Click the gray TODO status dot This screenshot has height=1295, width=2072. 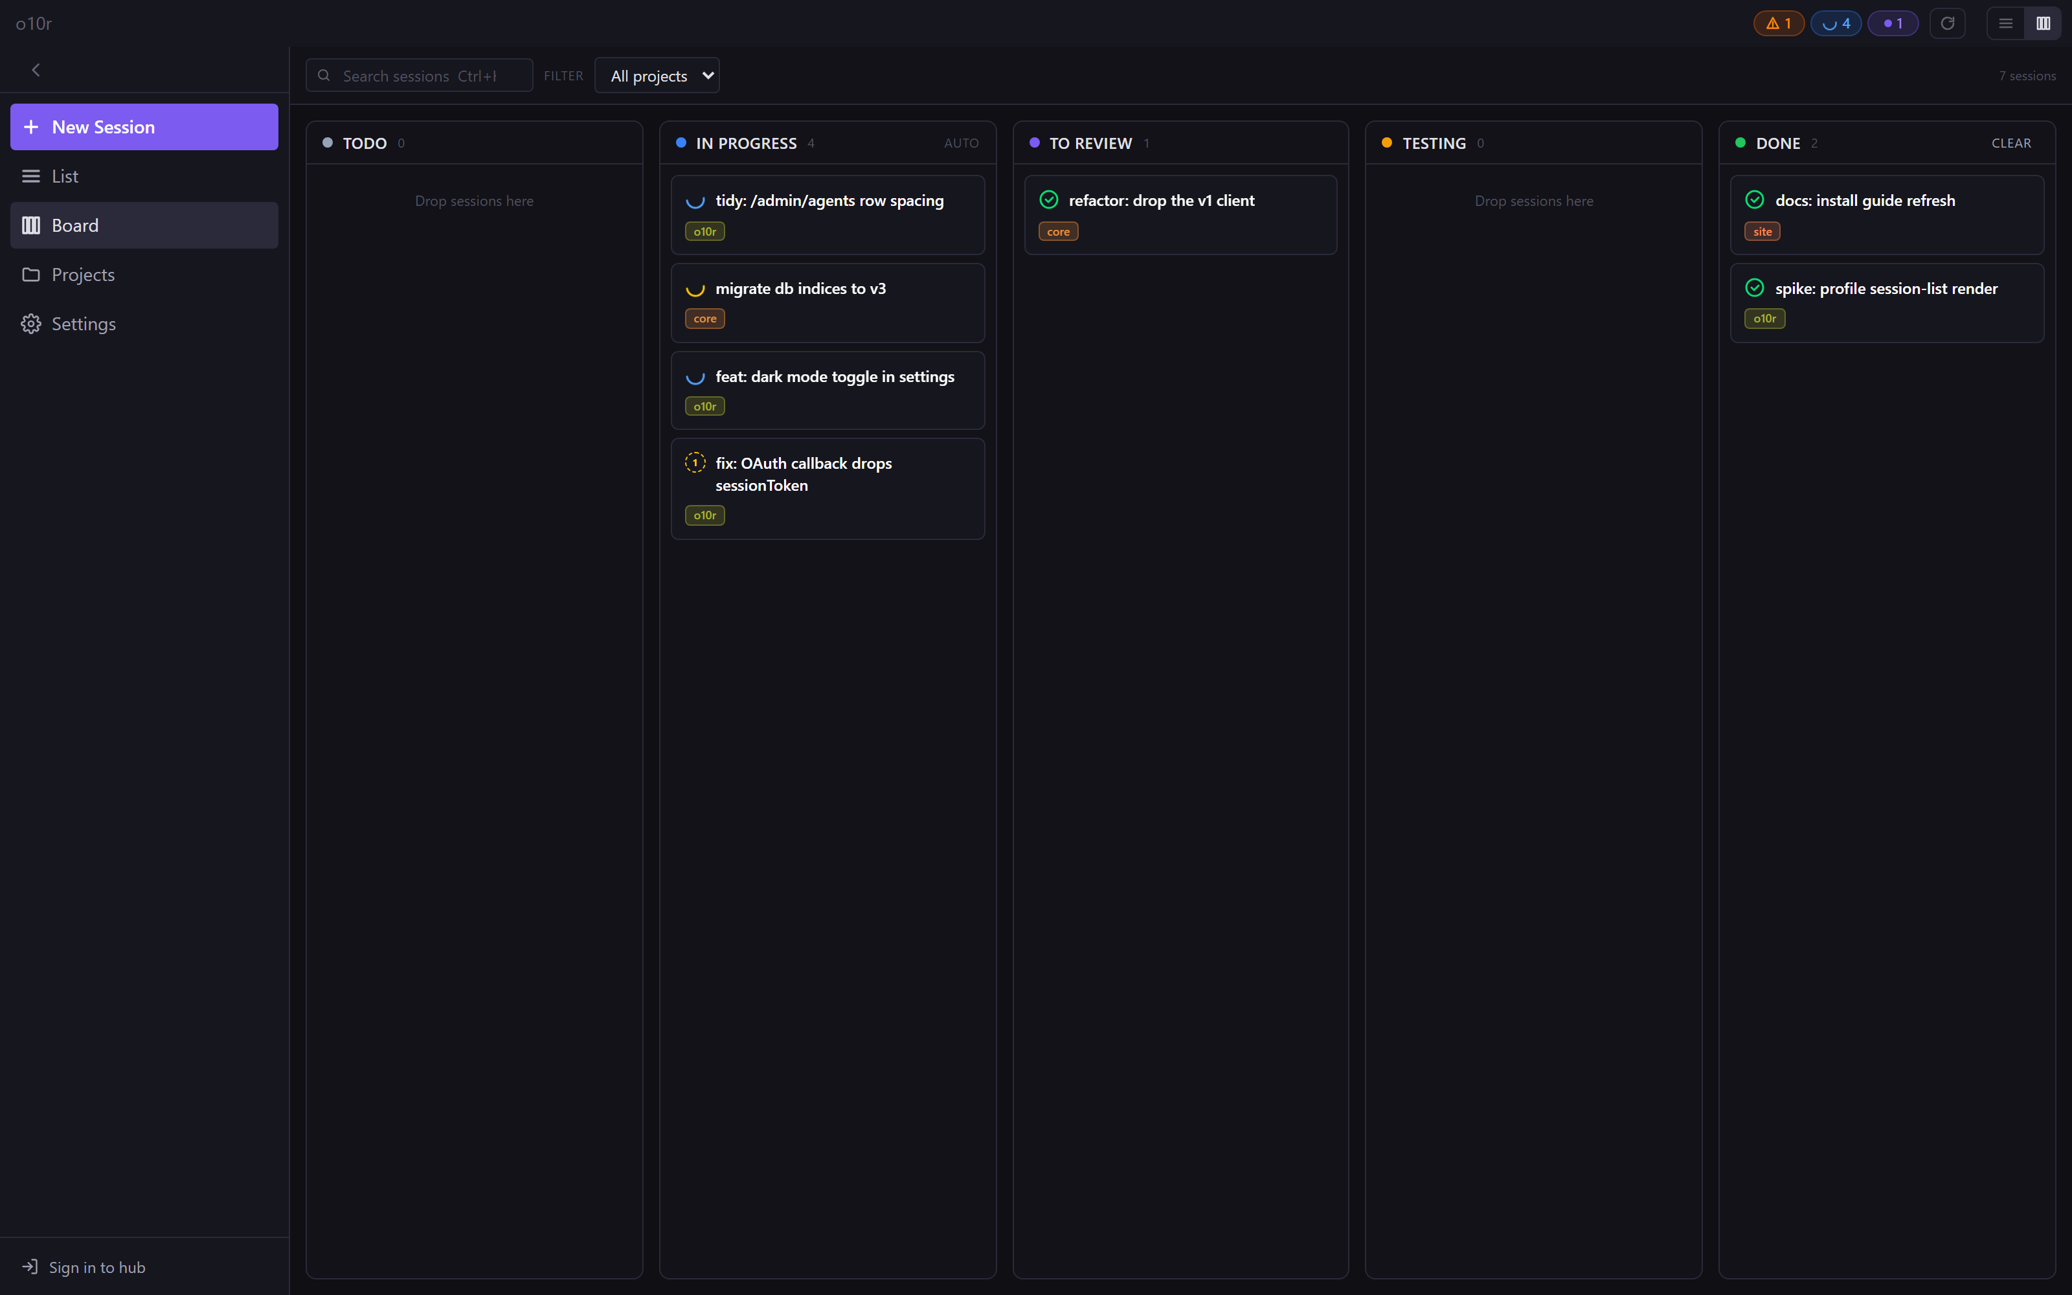[327, 142]
